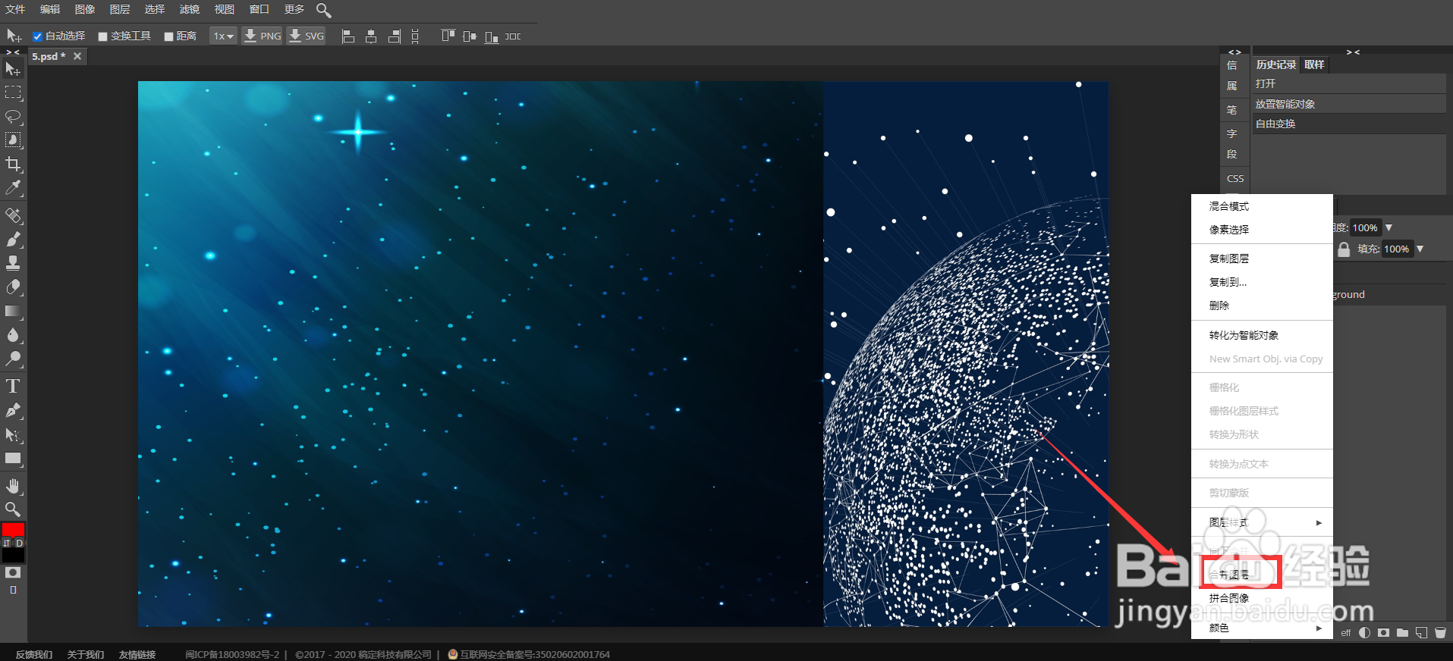This screenshot has width=1453, height=661.
Task: Toggle the layer lock icon beside 填充
Action: [1344, 249]
